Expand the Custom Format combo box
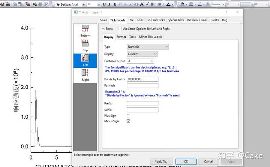Screen dimensions: 270x167 152,61
